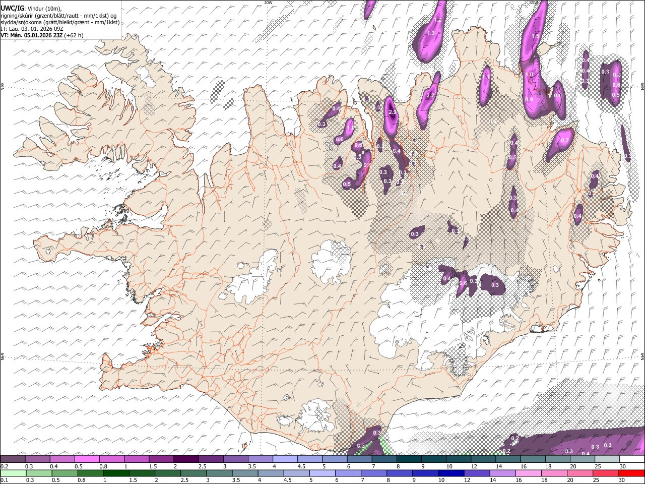Click the '3.5' number label under the upper legend row
The height and width of the screenshot is (484, 645).
[252, 466]
